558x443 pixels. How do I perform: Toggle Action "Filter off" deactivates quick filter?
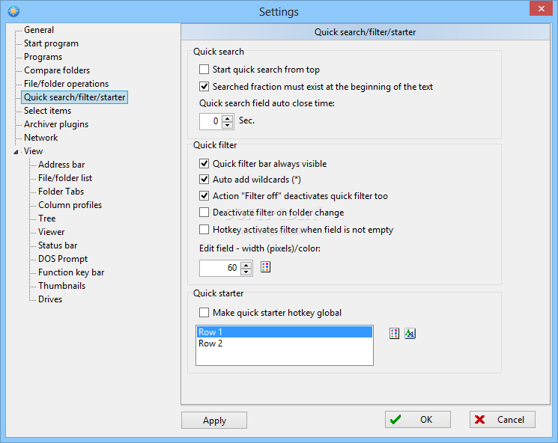click(x=204, y=196)
